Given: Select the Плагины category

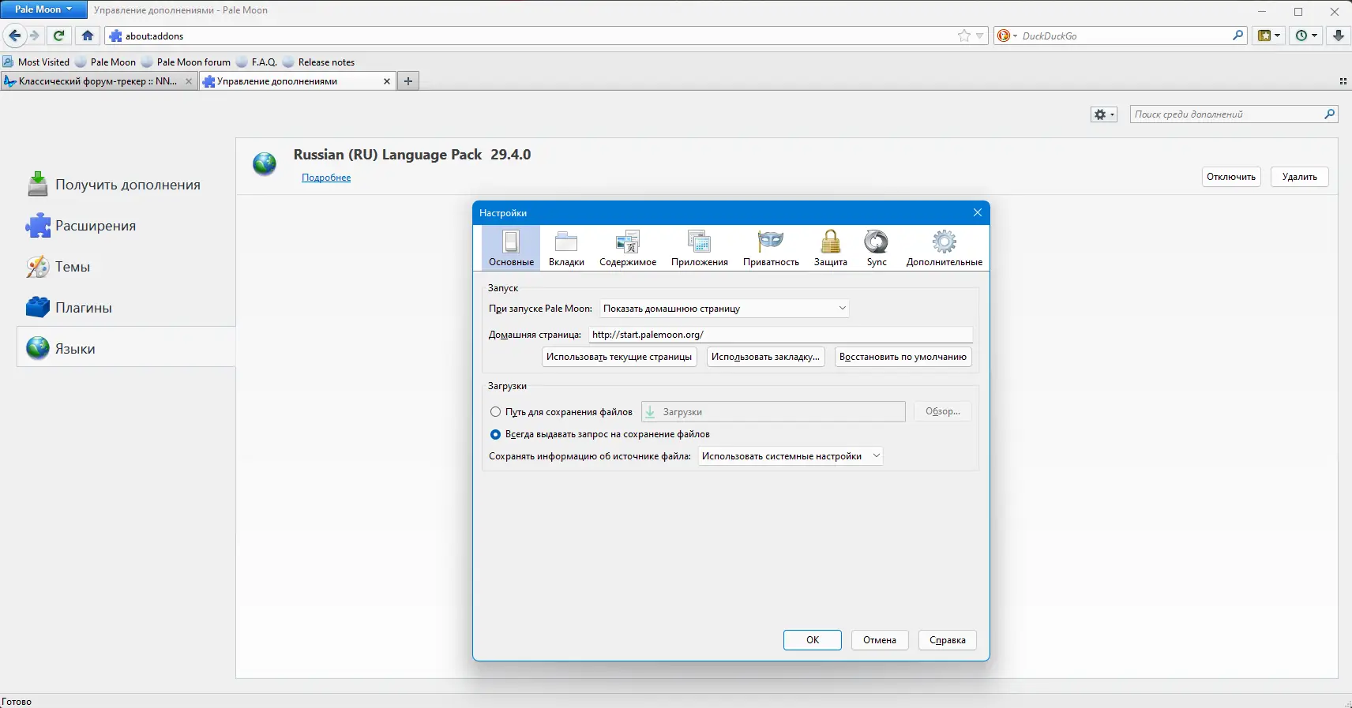Looking at the screenshot, I should tap(126, 308).
